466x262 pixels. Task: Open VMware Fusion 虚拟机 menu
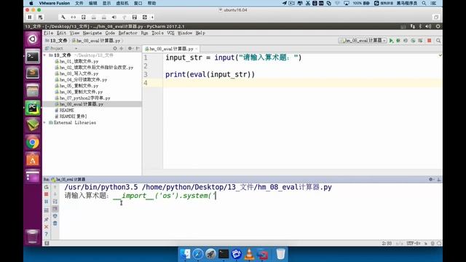click(x=122, y=3)
